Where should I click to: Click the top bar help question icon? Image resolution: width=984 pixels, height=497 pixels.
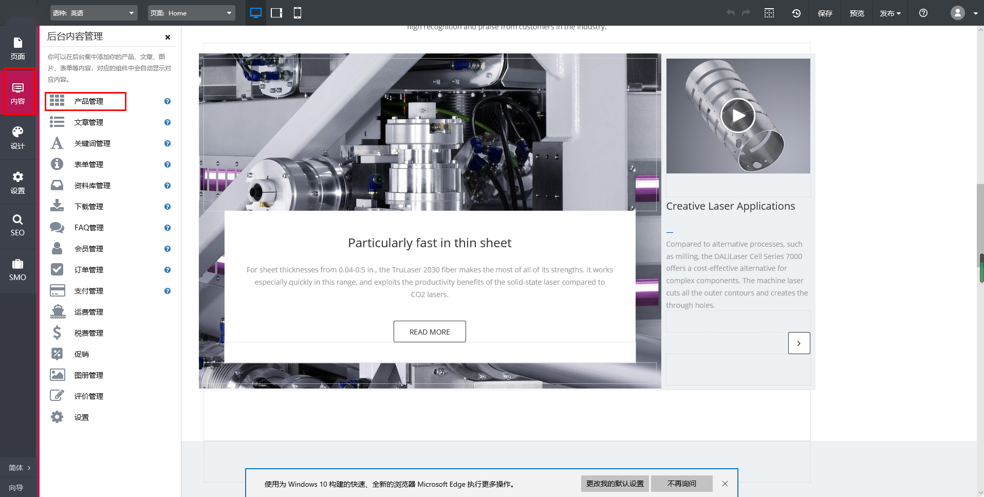click(x=923, y=13)
